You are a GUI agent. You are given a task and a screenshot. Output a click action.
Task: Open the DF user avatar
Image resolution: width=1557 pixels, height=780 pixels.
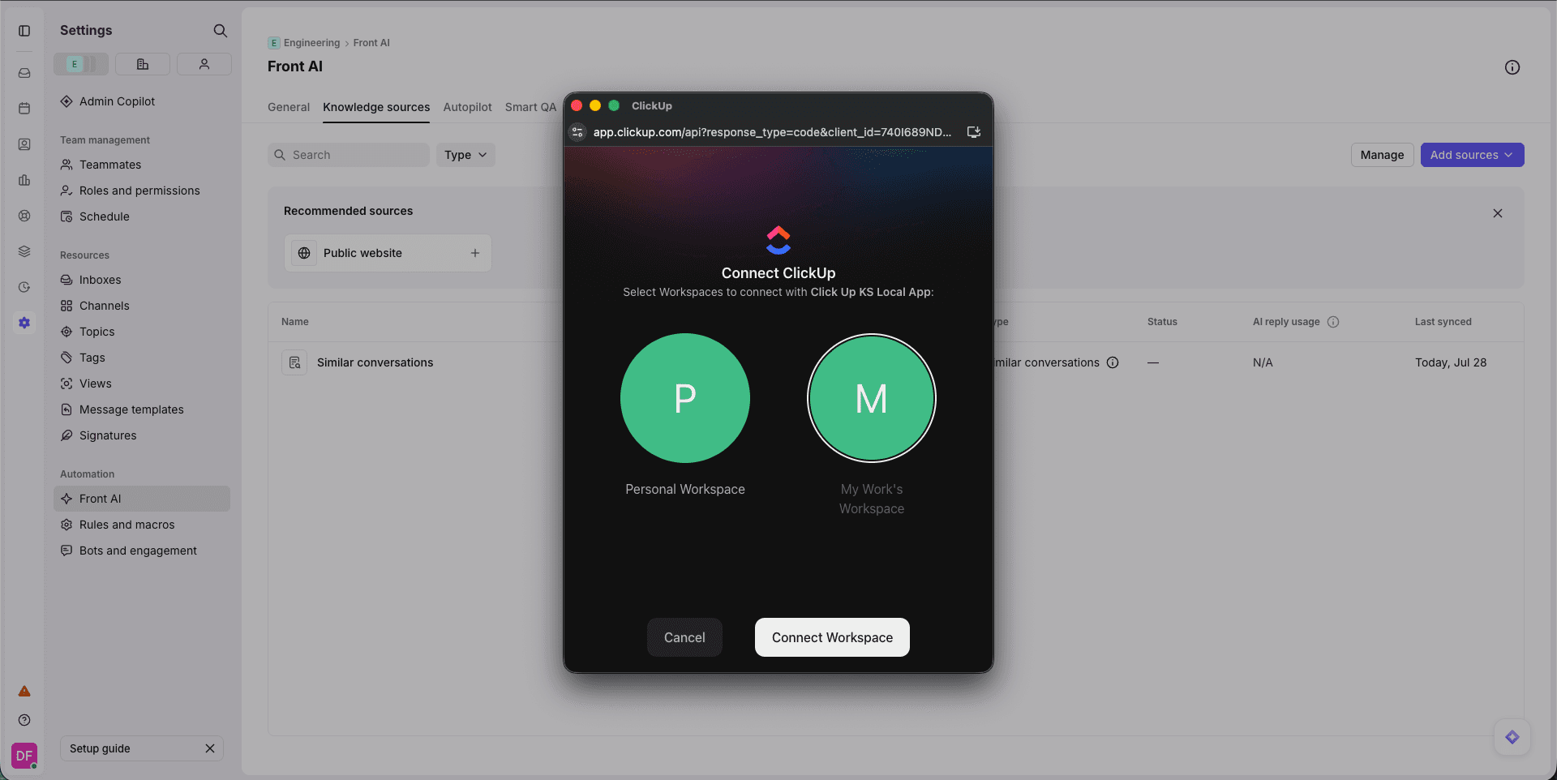pos(24,756)
